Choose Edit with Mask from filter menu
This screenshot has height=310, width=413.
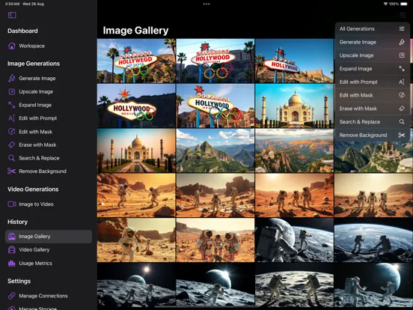[372, 95]
